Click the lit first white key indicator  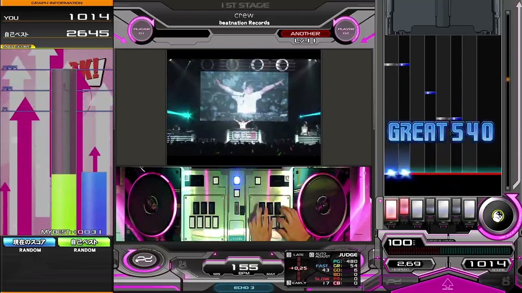(391, 209)
